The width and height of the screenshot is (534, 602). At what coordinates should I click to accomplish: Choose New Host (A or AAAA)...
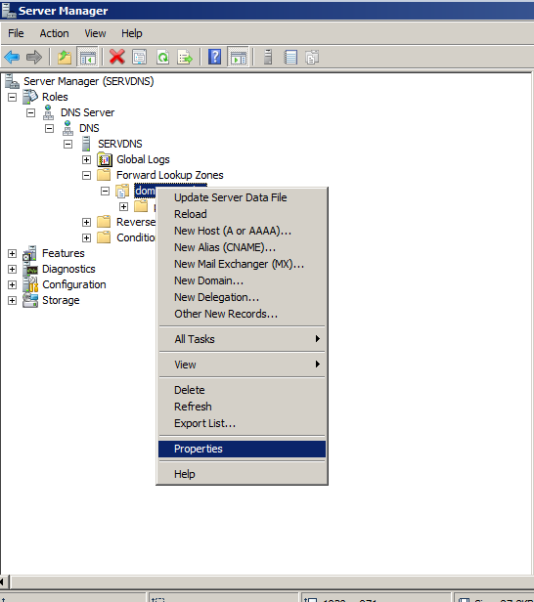242,231
